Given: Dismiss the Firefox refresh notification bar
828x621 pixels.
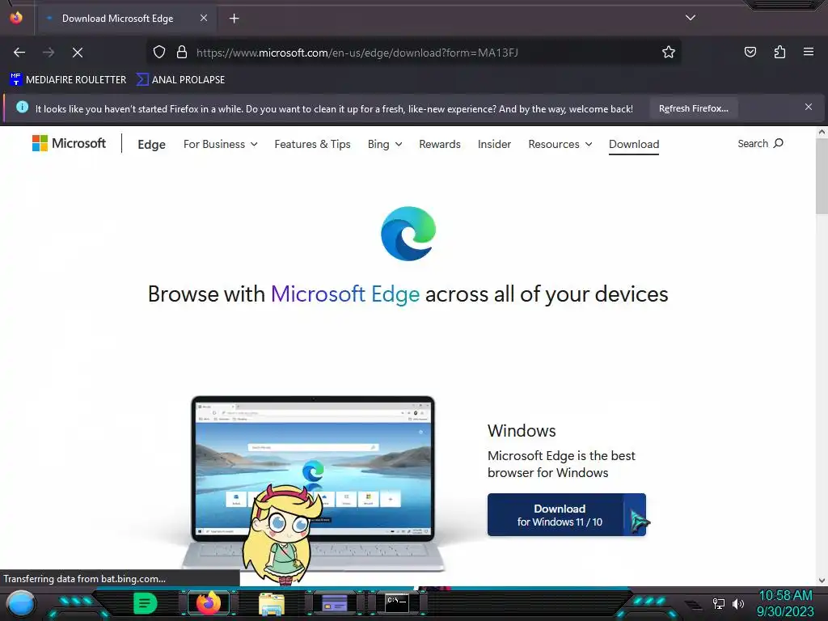Looking at the screenshot, I should (809, 108).
